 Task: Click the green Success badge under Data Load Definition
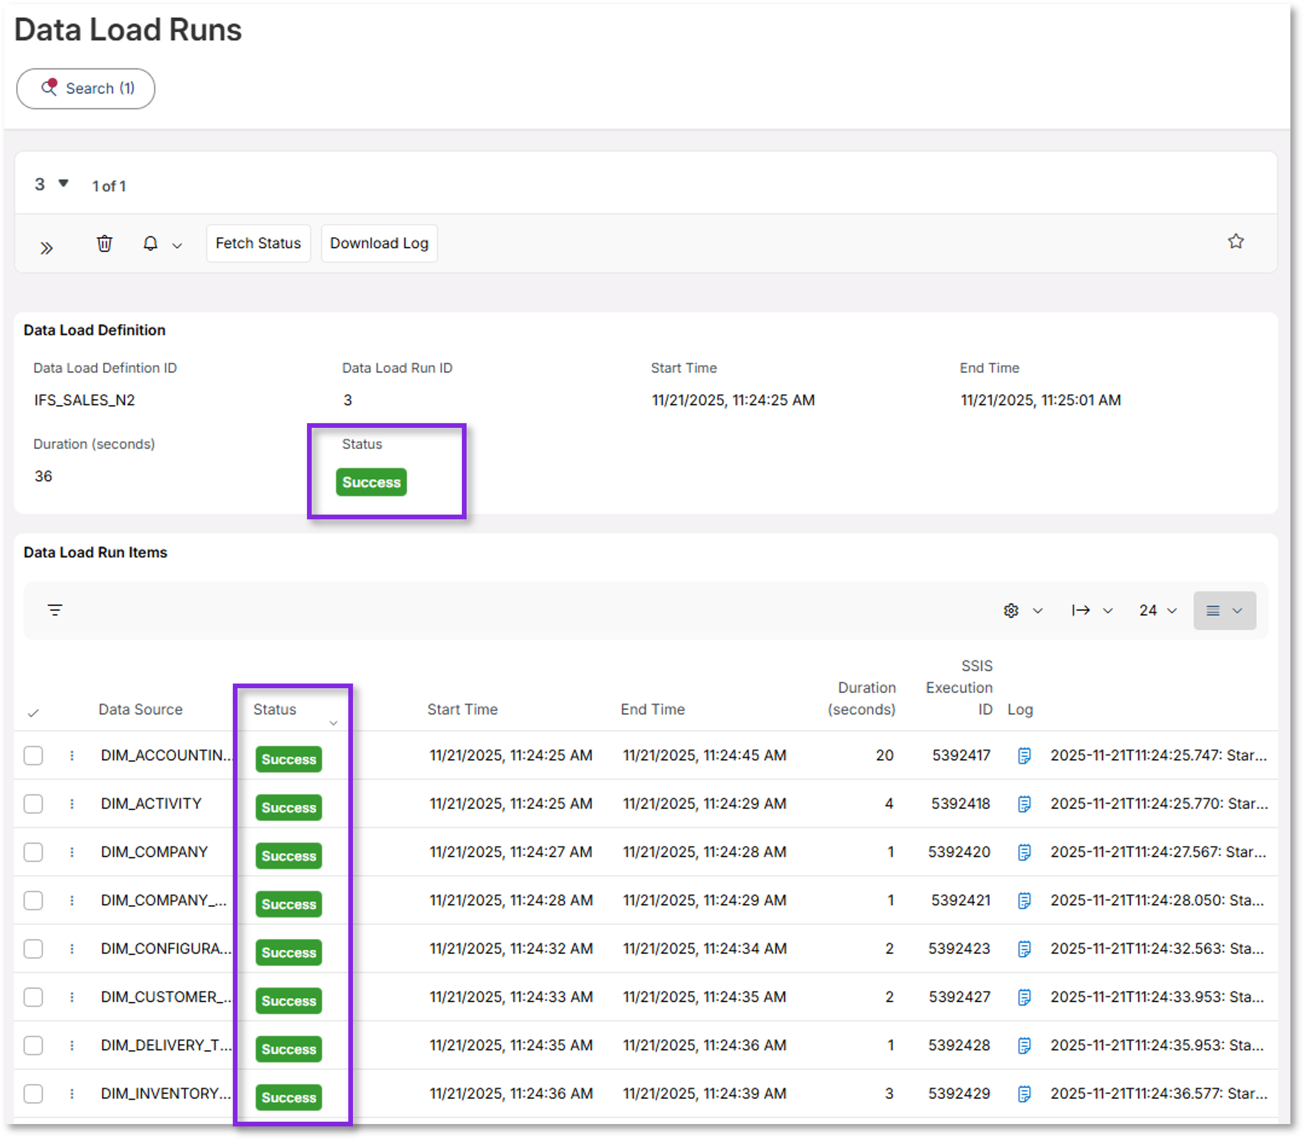click(x=371, y=482)
